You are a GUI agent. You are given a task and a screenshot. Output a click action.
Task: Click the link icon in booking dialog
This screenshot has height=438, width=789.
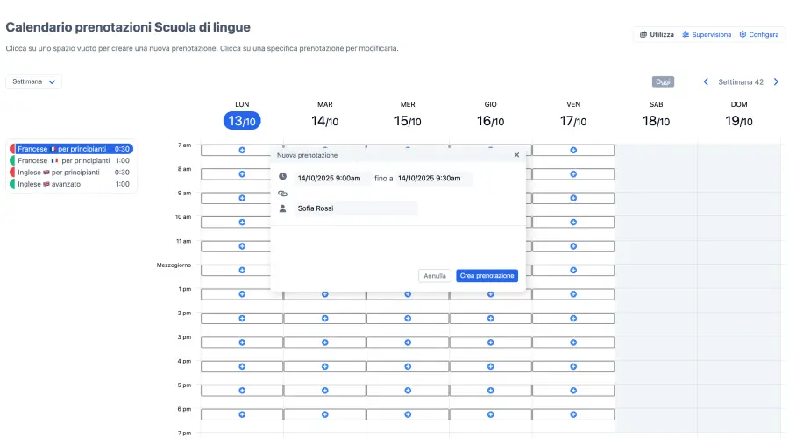click(282, 194)
